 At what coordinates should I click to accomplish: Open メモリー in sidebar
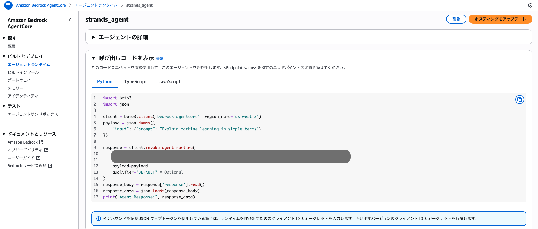click(x=15, y=88)
